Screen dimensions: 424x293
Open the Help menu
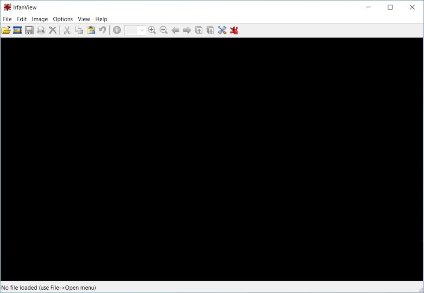tap(101, 19)
